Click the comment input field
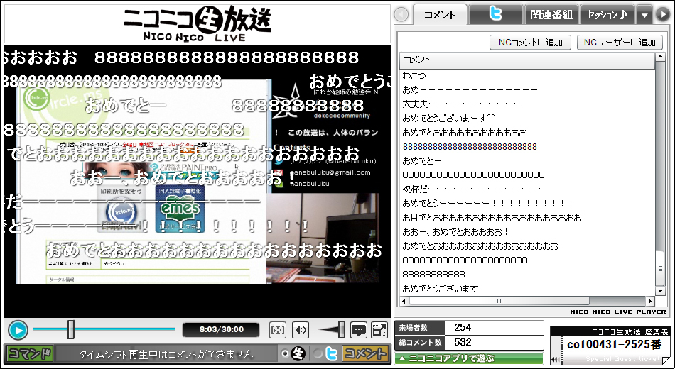The image size is (675, 369). pos(166,354)
